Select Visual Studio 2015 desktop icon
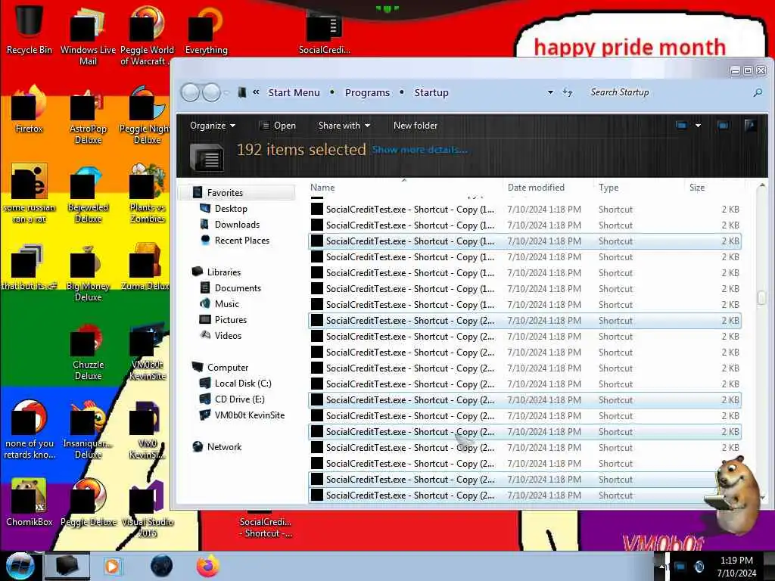Image resolution: width=775 pixels, height=581 pixels. pyautogui.click(x=148, y=509)
